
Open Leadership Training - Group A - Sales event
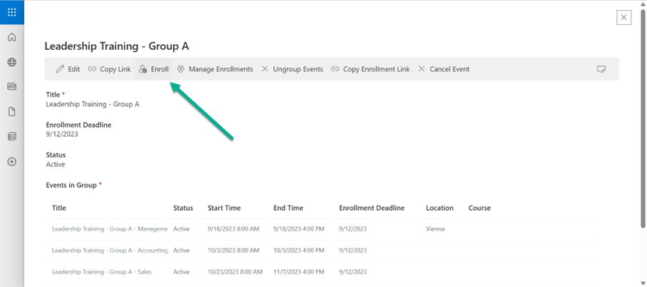point(100,272)
